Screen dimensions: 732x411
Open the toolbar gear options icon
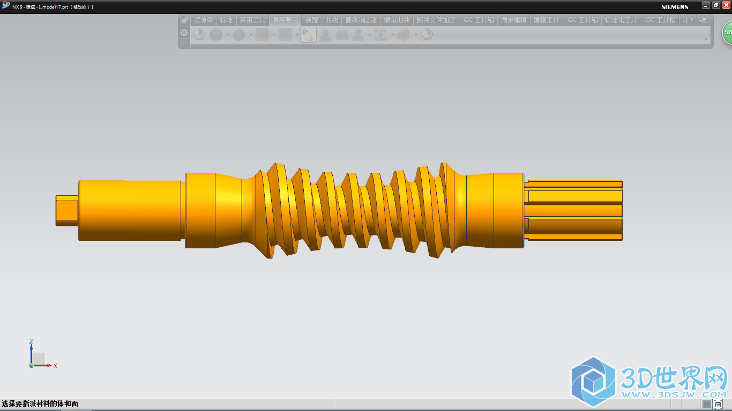184,33
